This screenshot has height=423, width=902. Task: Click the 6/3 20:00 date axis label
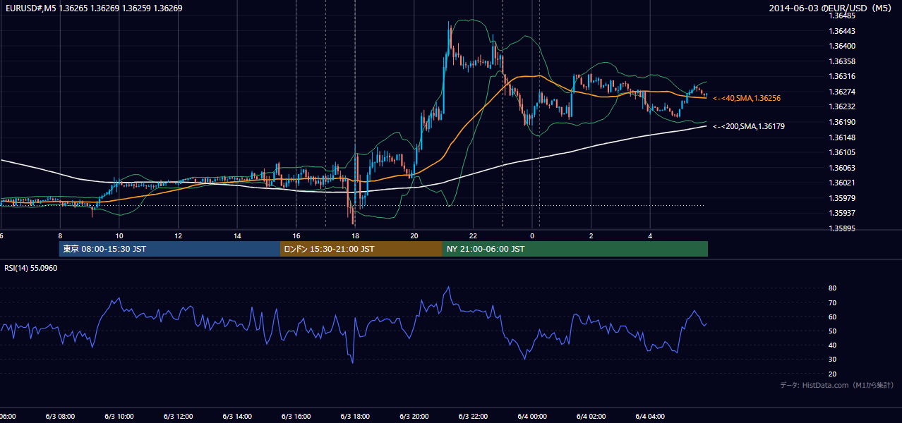(414, 417)
